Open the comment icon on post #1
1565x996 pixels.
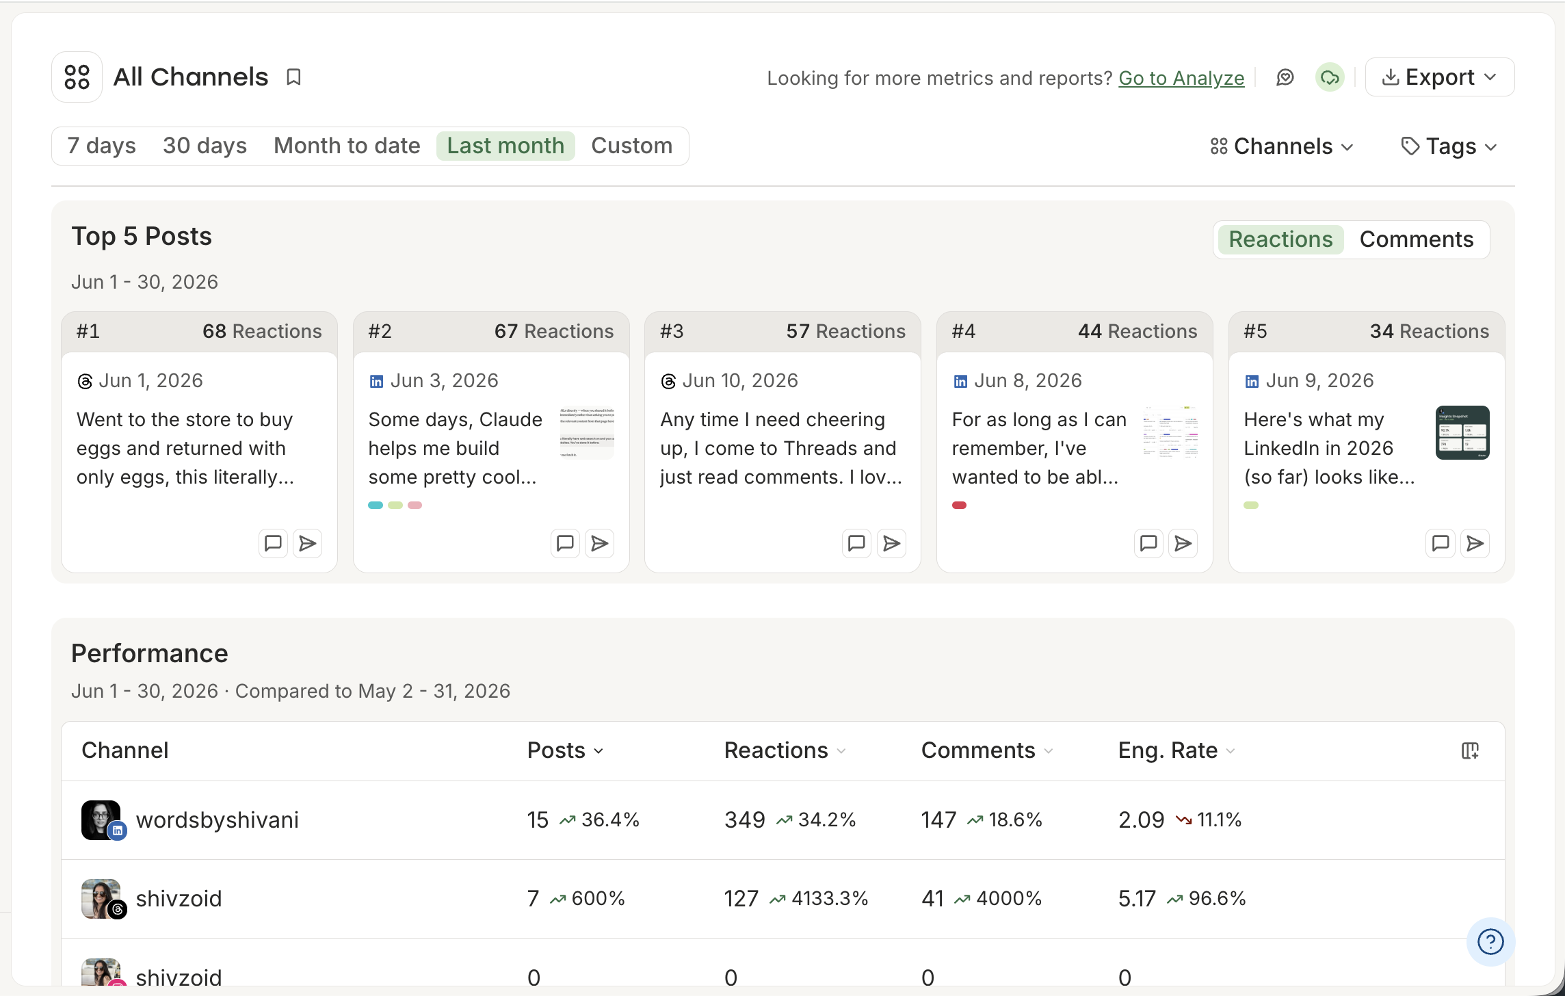(273, 543)
